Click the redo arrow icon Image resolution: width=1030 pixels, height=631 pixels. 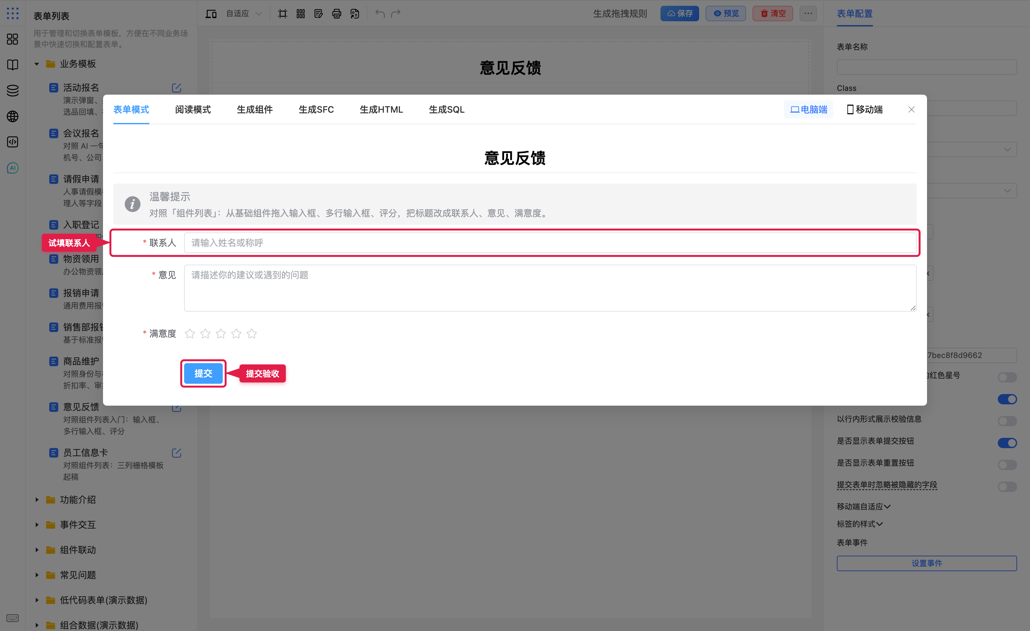[396, 14]
